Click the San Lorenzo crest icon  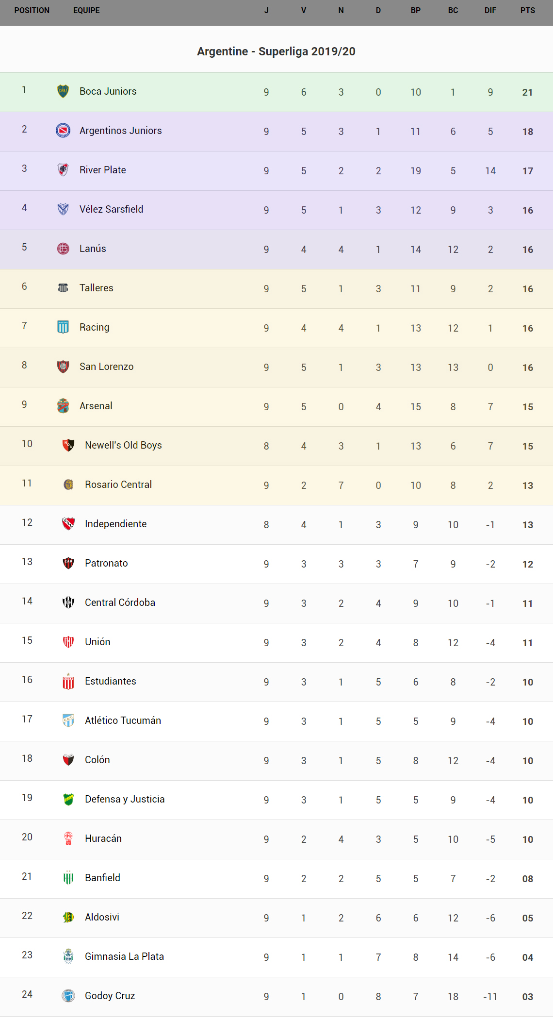pyautogui.click(x=63, y=367)
